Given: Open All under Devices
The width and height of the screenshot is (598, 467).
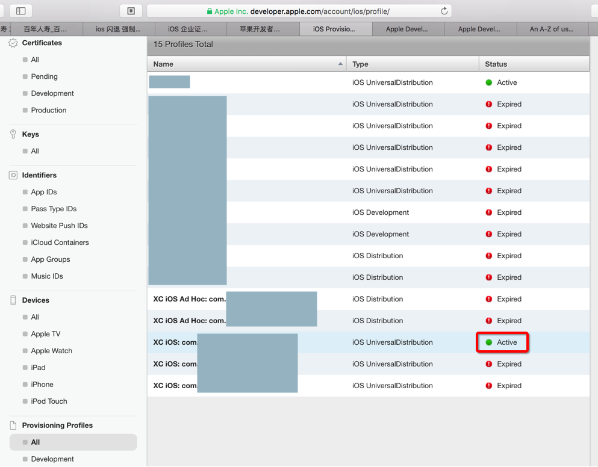Looking at the screenshot, I should [x=35, y=317].
